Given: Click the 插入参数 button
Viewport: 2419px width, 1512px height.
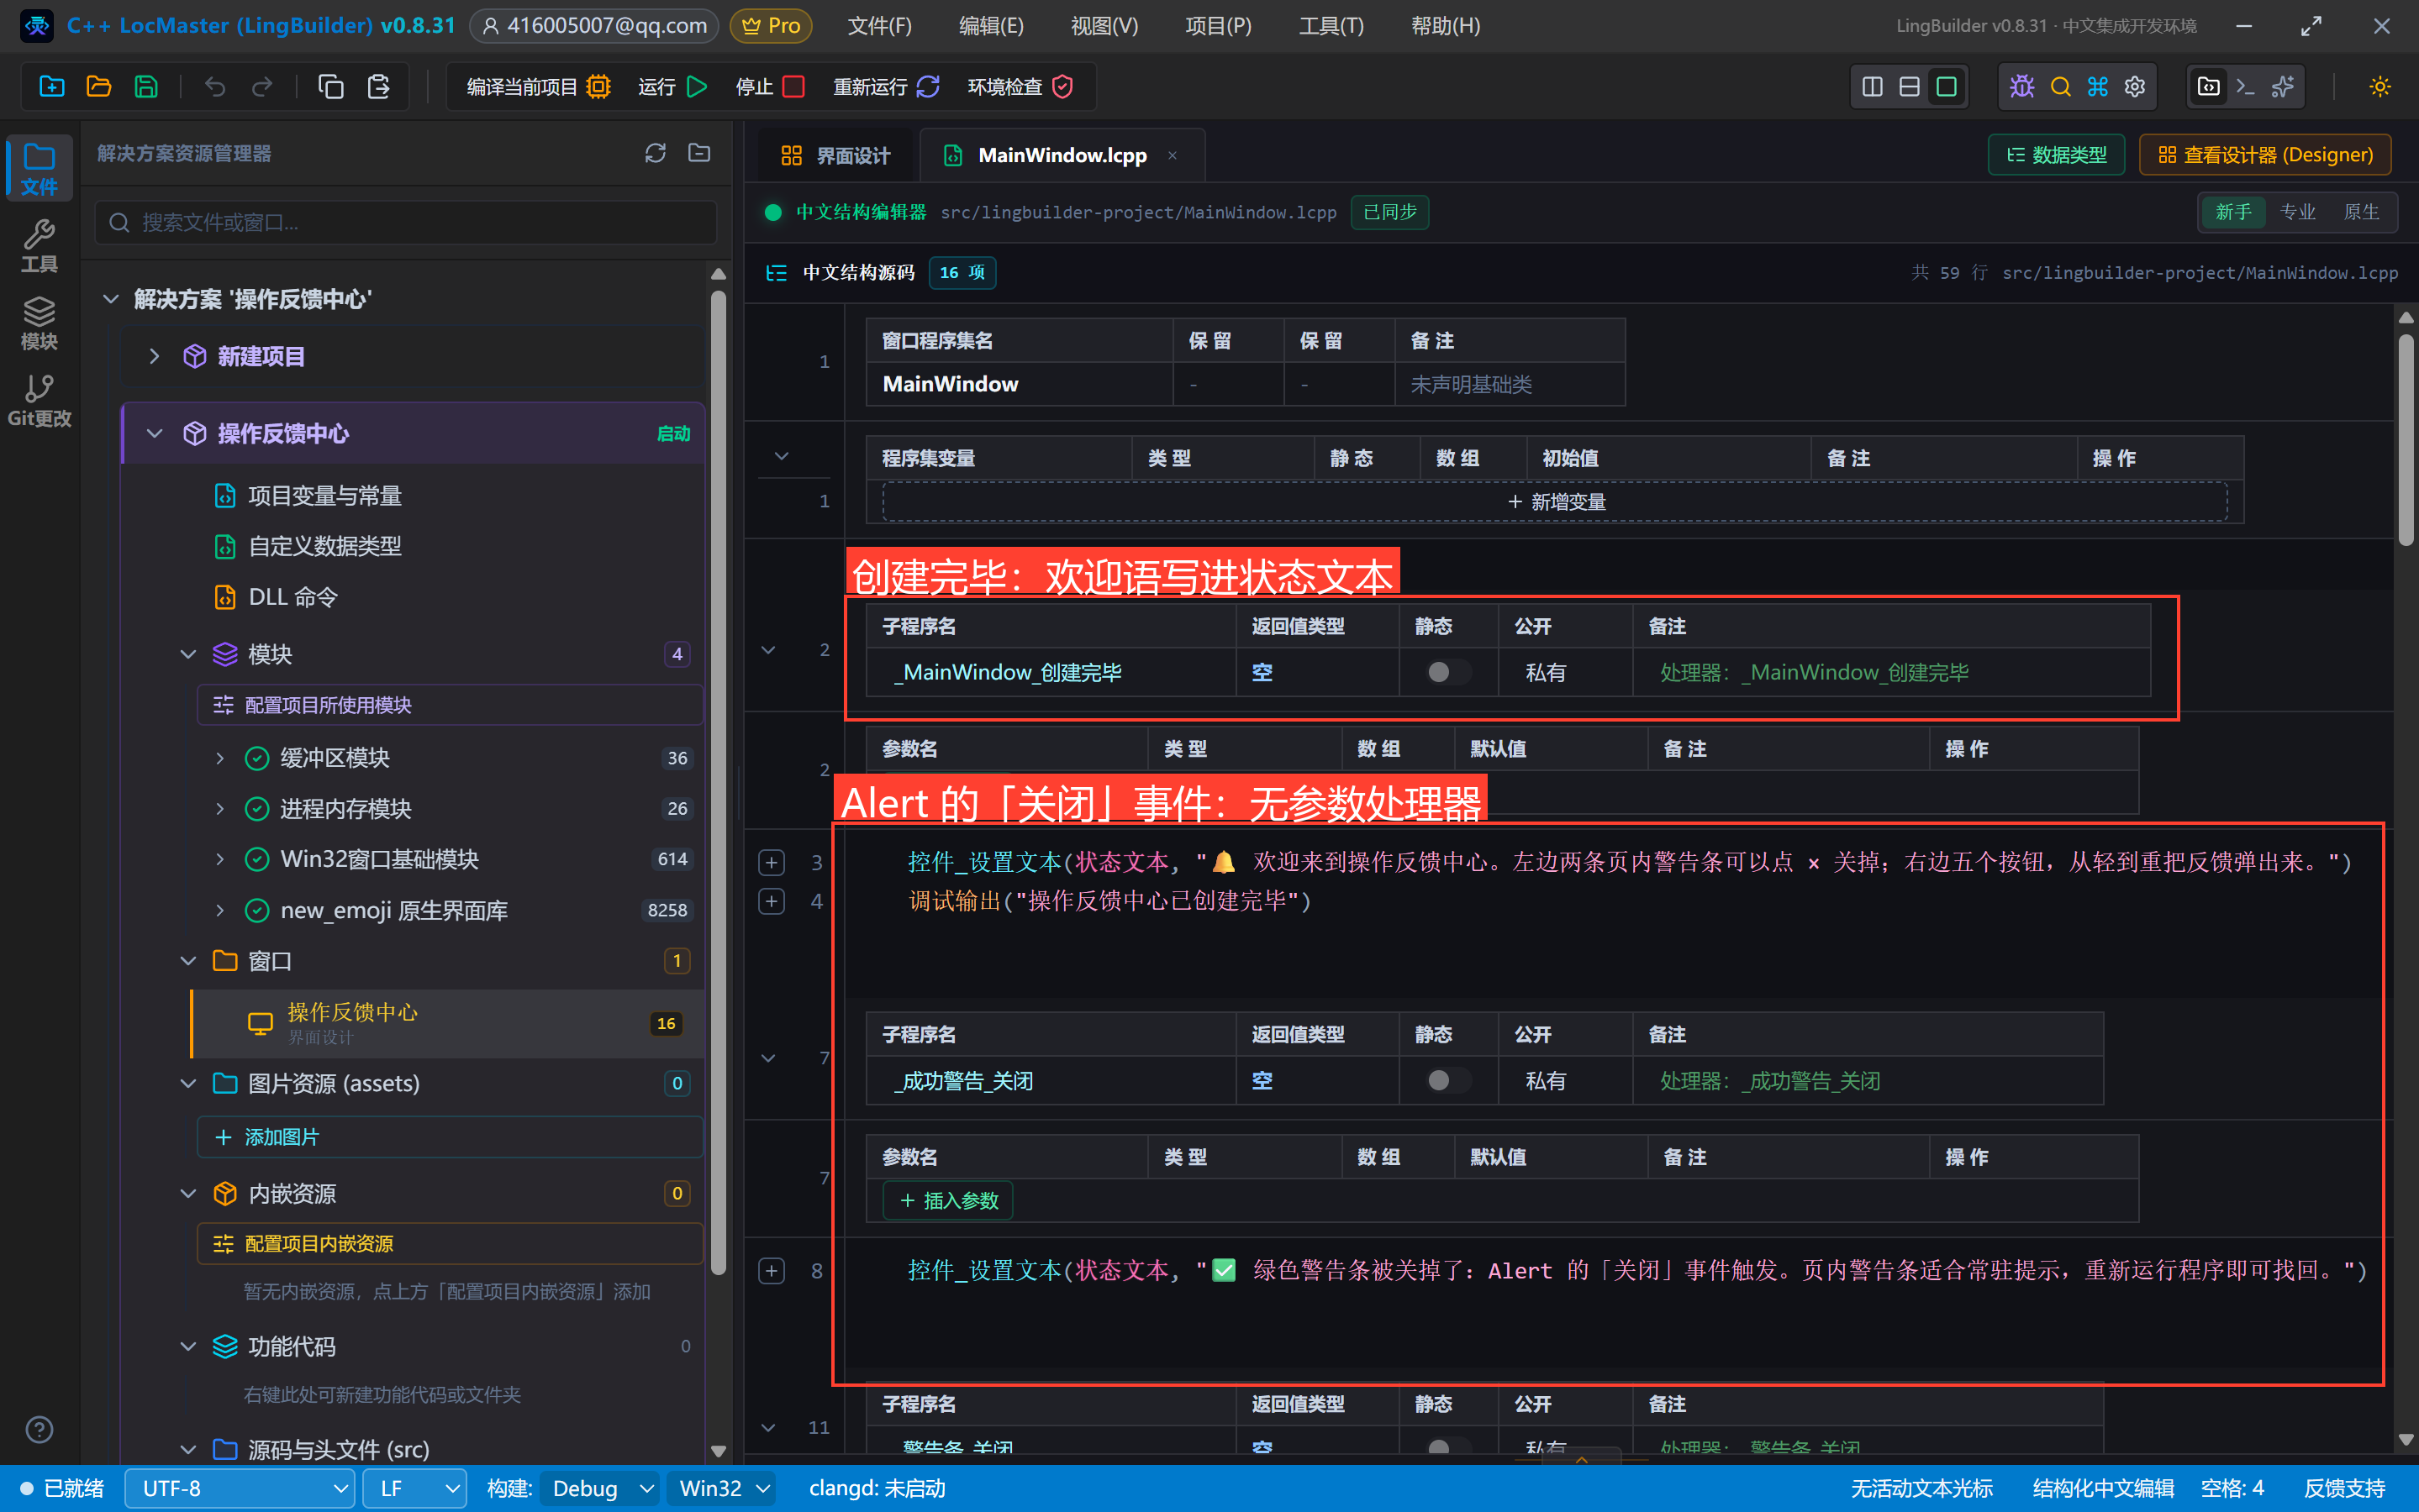Looking at the screenshot, I should pos(948,1200).
